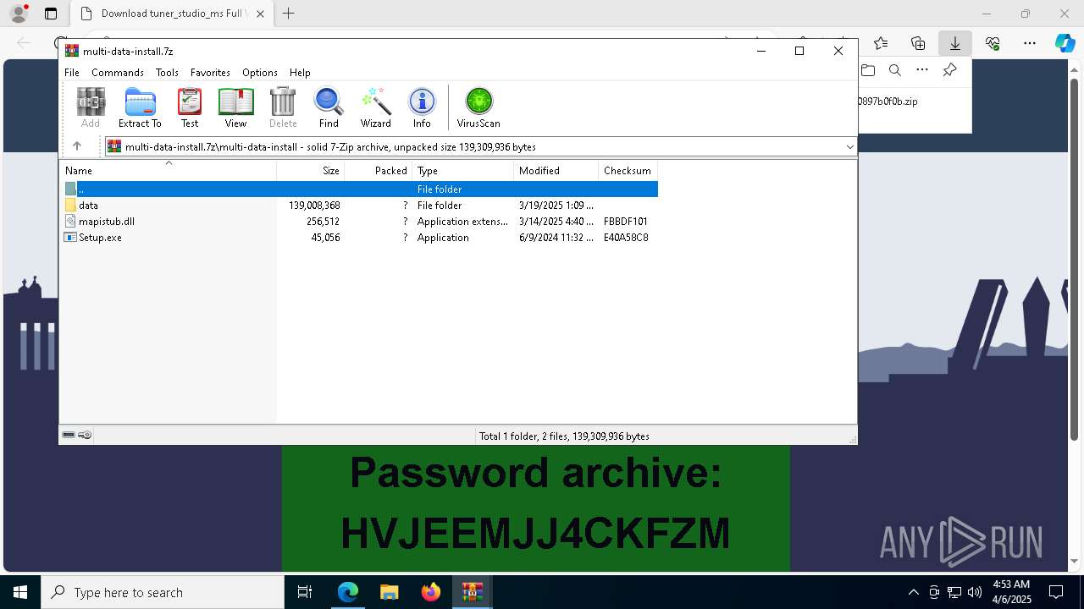Expand the archive path dropdown
The height and width of the screenshot is (609, 1084).
849,147
